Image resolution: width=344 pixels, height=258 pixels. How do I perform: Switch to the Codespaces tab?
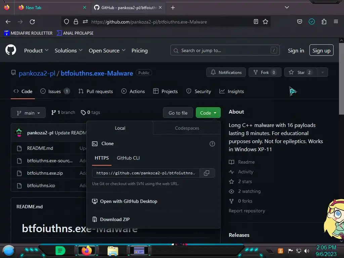point(187,128)
